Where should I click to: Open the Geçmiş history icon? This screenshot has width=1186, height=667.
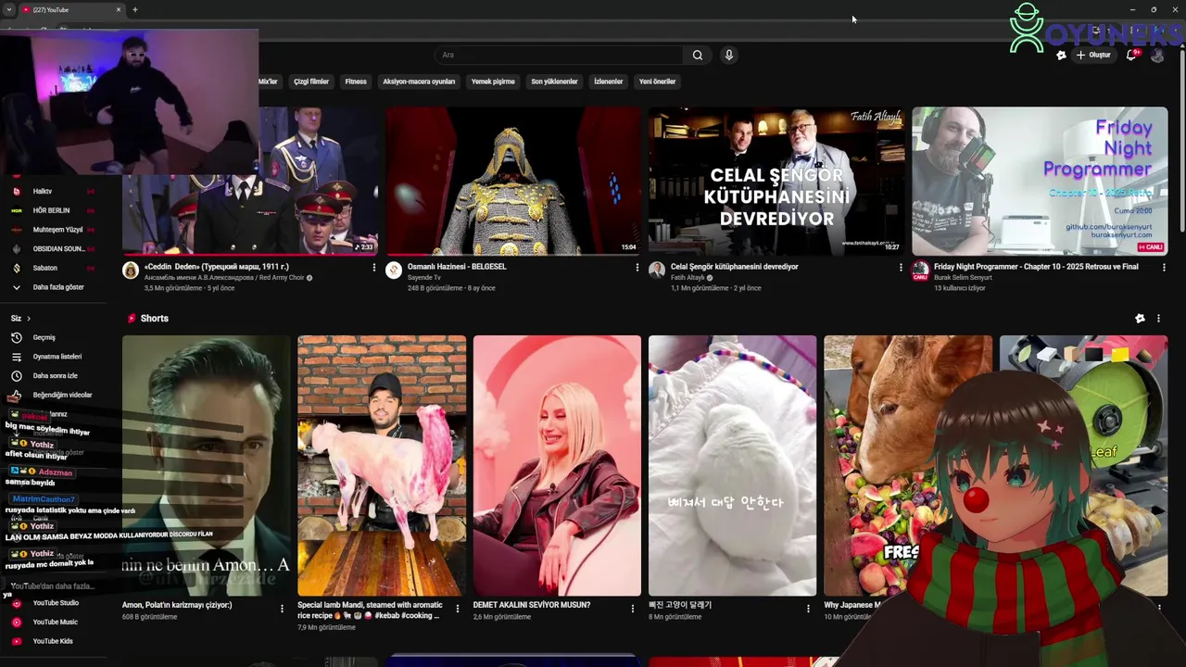[x=16, y=337]
